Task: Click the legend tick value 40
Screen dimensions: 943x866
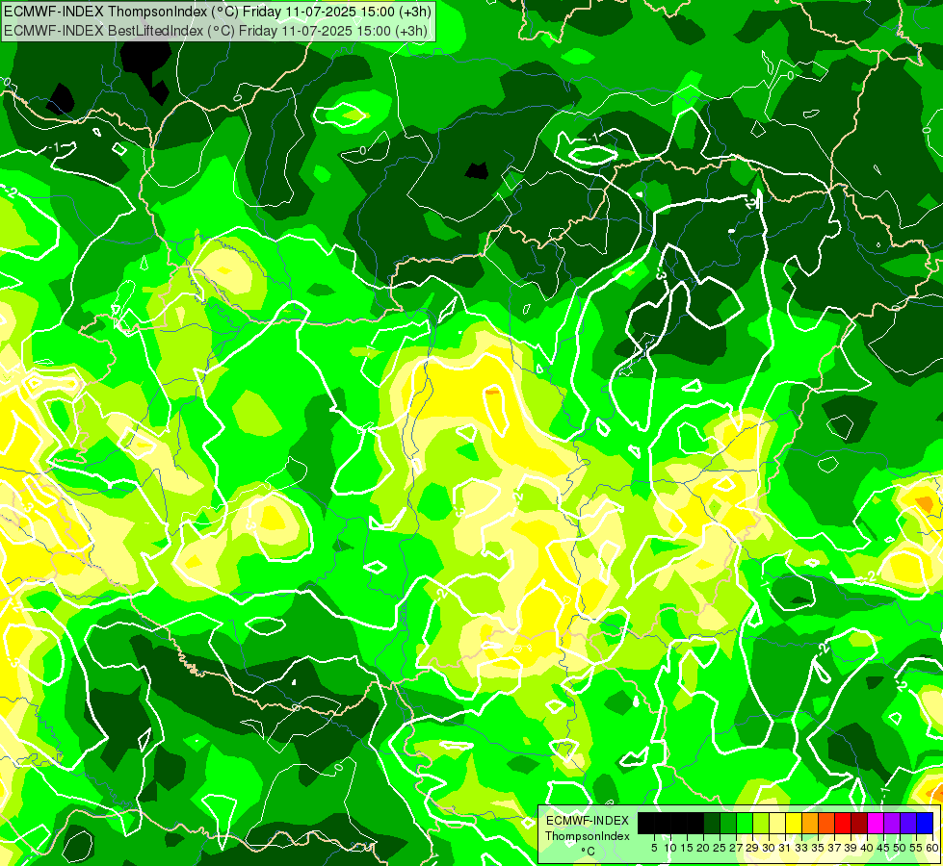Action: 867,848
